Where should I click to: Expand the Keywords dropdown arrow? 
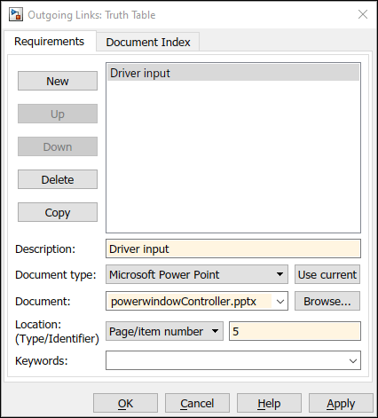[x=352, y=360]
